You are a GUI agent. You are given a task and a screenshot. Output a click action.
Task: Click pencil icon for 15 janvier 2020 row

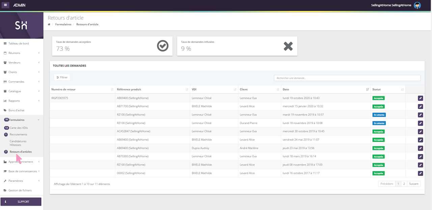420,106
